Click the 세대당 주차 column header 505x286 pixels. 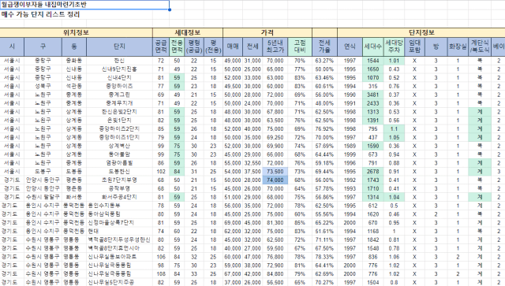394,46
